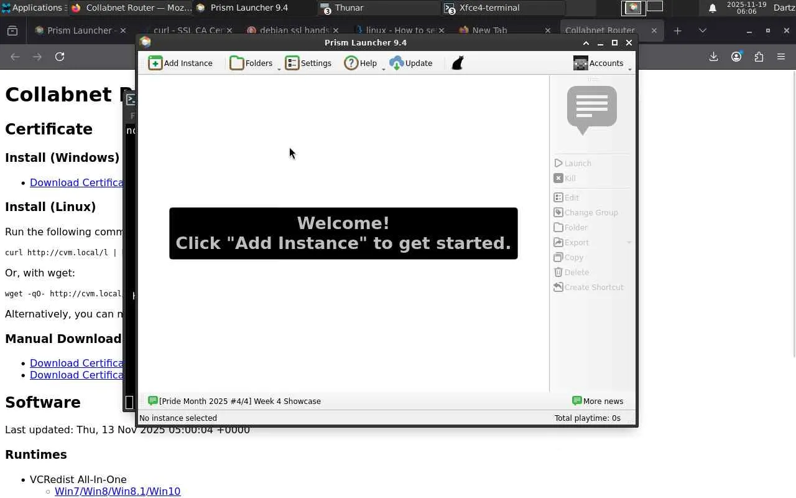Click the Copy instance action
The image size is (796, 498).
[x=568, y=257]
